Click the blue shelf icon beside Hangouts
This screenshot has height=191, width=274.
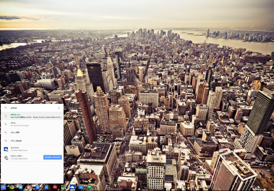81,187
